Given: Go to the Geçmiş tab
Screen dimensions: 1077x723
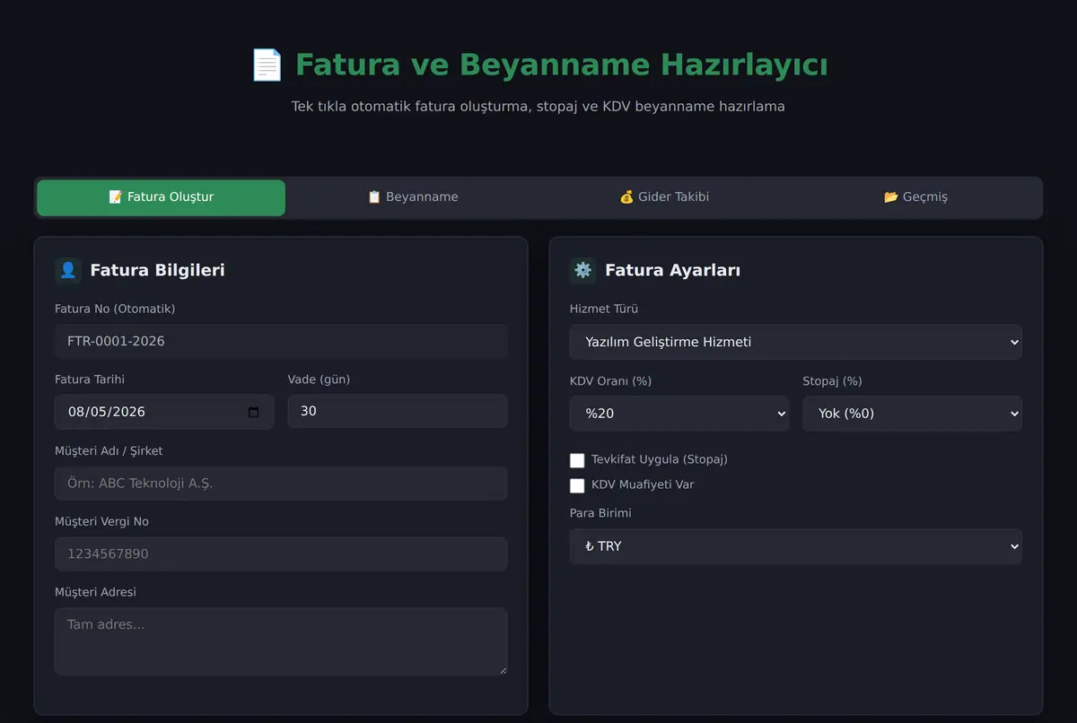Looking at the screenshot, I should 915,197.
